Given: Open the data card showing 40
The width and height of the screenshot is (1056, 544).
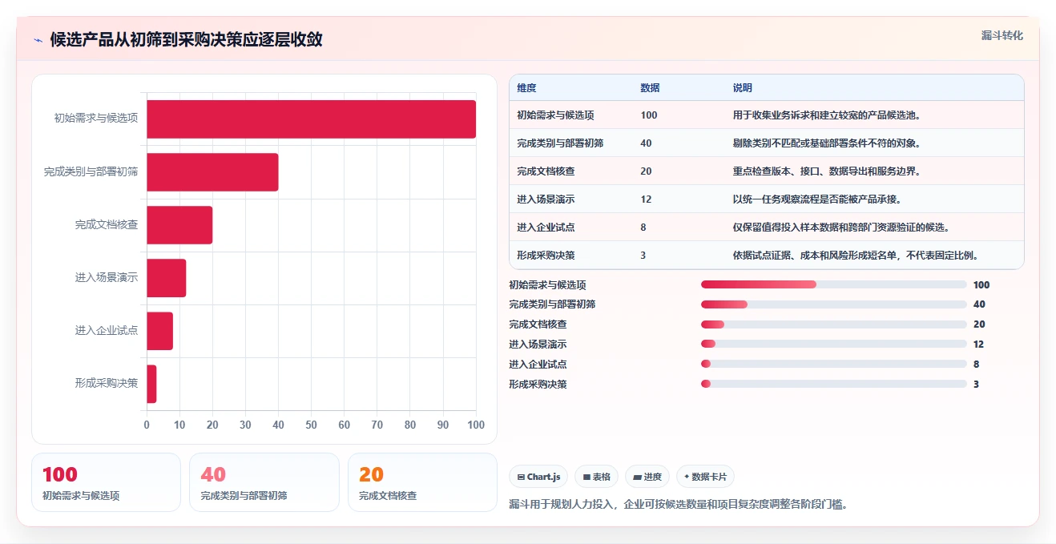Looking at the screenshot, I should click(264, 482).
